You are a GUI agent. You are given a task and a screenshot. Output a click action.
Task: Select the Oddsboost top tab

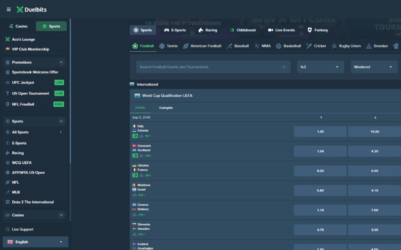[243, 30]
